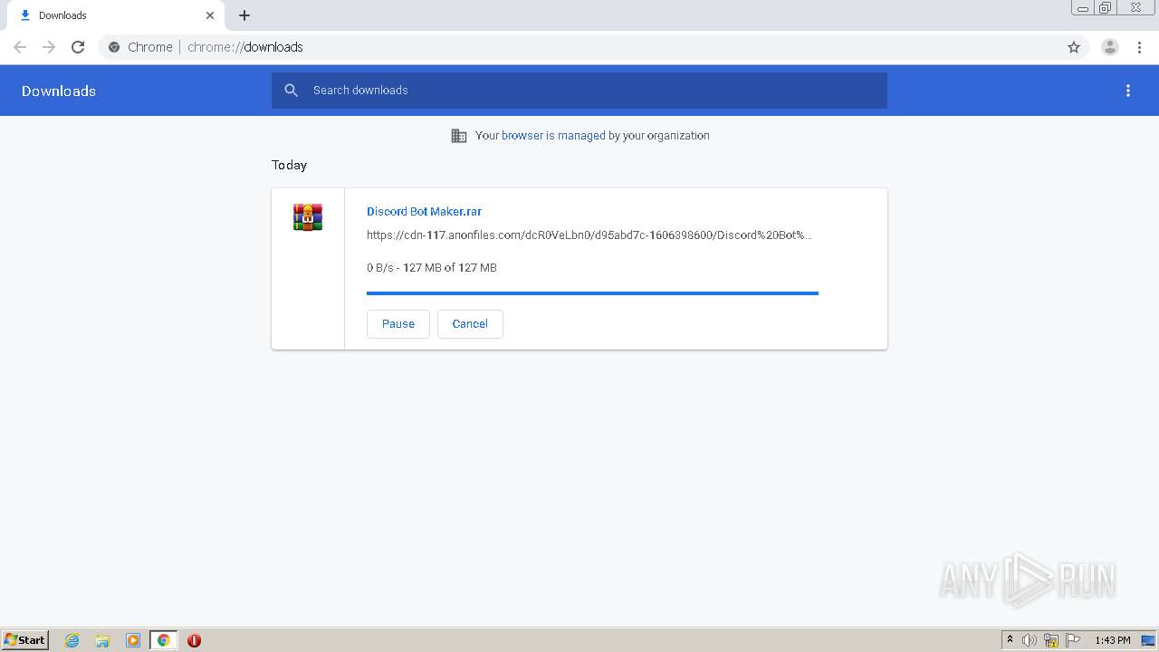This screenshot has width=1159, height=652.
Task: Open the Chrome three-dot menu
Action: (x=1139, y=47)
